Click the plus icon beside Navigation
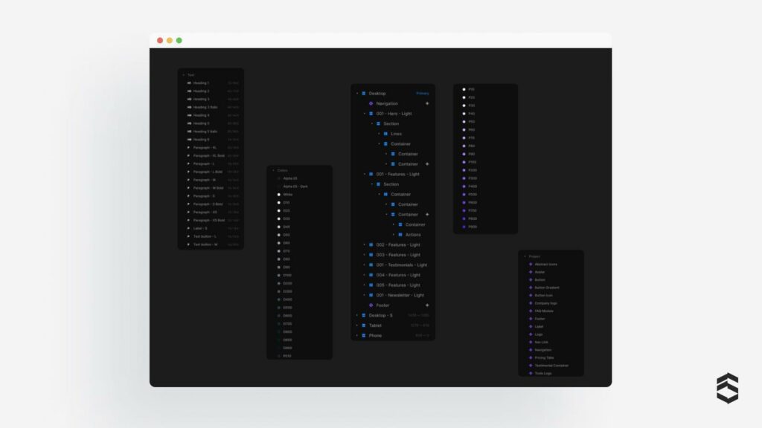 [x=427, y=103]
